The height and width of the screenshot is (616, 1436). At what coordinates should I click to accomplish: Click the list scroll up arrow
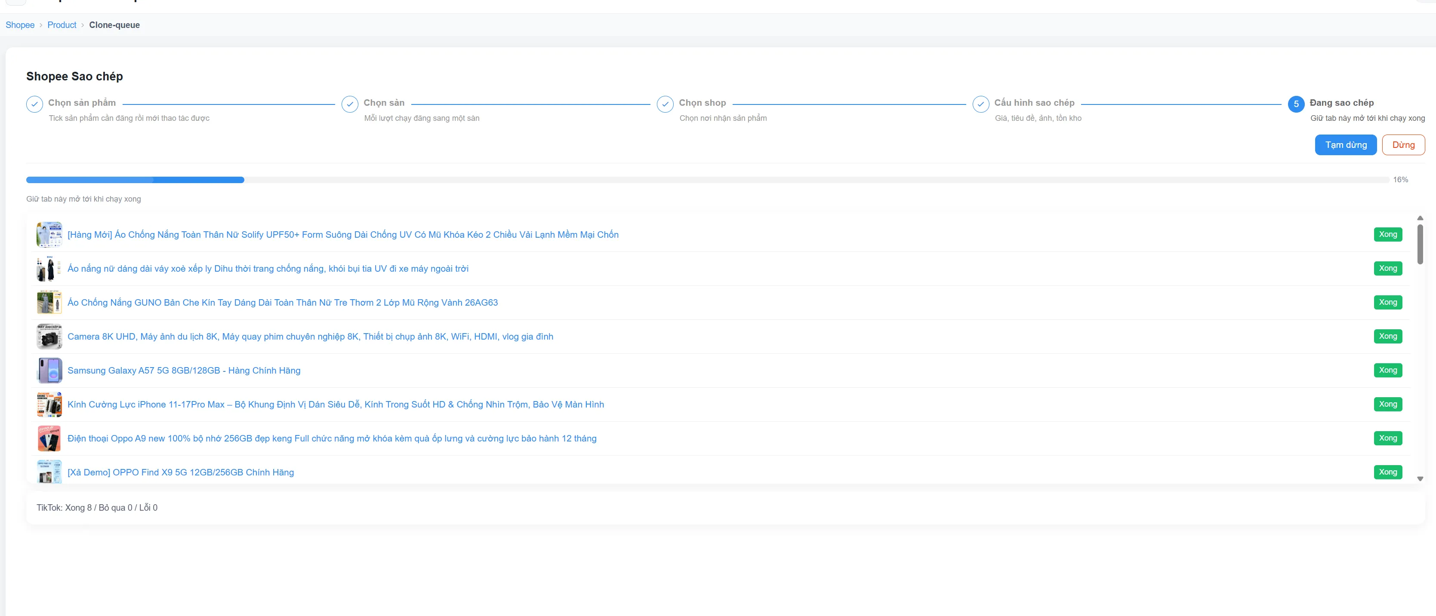point(1420,218)
